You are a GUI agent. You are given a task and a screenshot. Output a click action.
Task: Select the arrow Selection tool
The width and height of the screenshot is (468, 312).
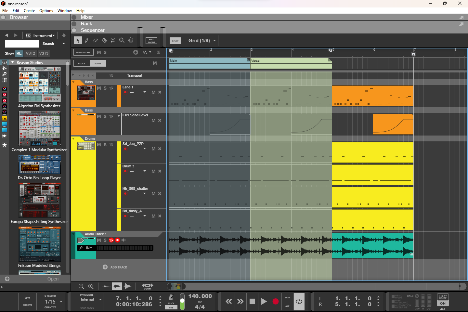click(78, 40)
